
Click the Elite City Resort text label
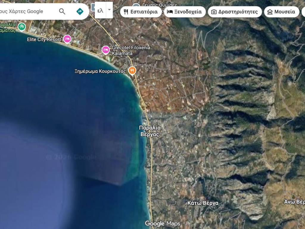click(44, 39)
